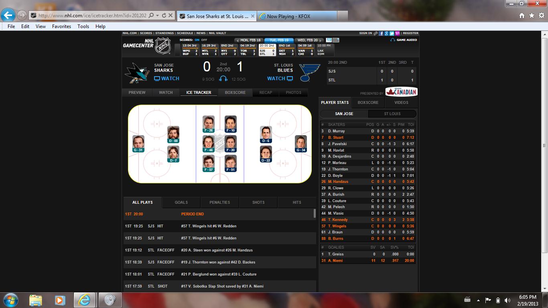Viewport: 548px width, 308px height.
Task: Open the Favorites menu
Action: (61, 26)
